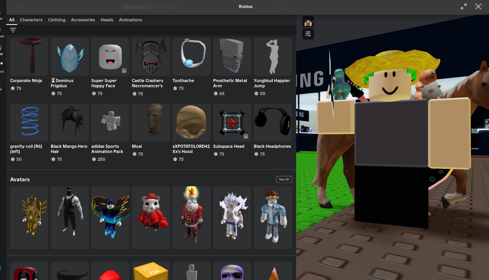Select the Characters tab

point(31,20)
